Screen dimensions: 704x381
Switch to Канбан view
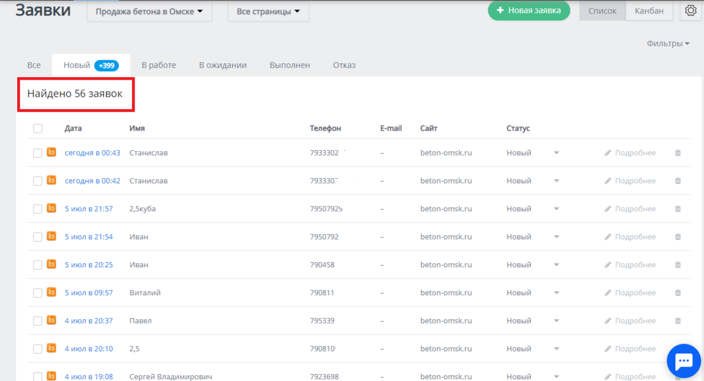(649, 11)
